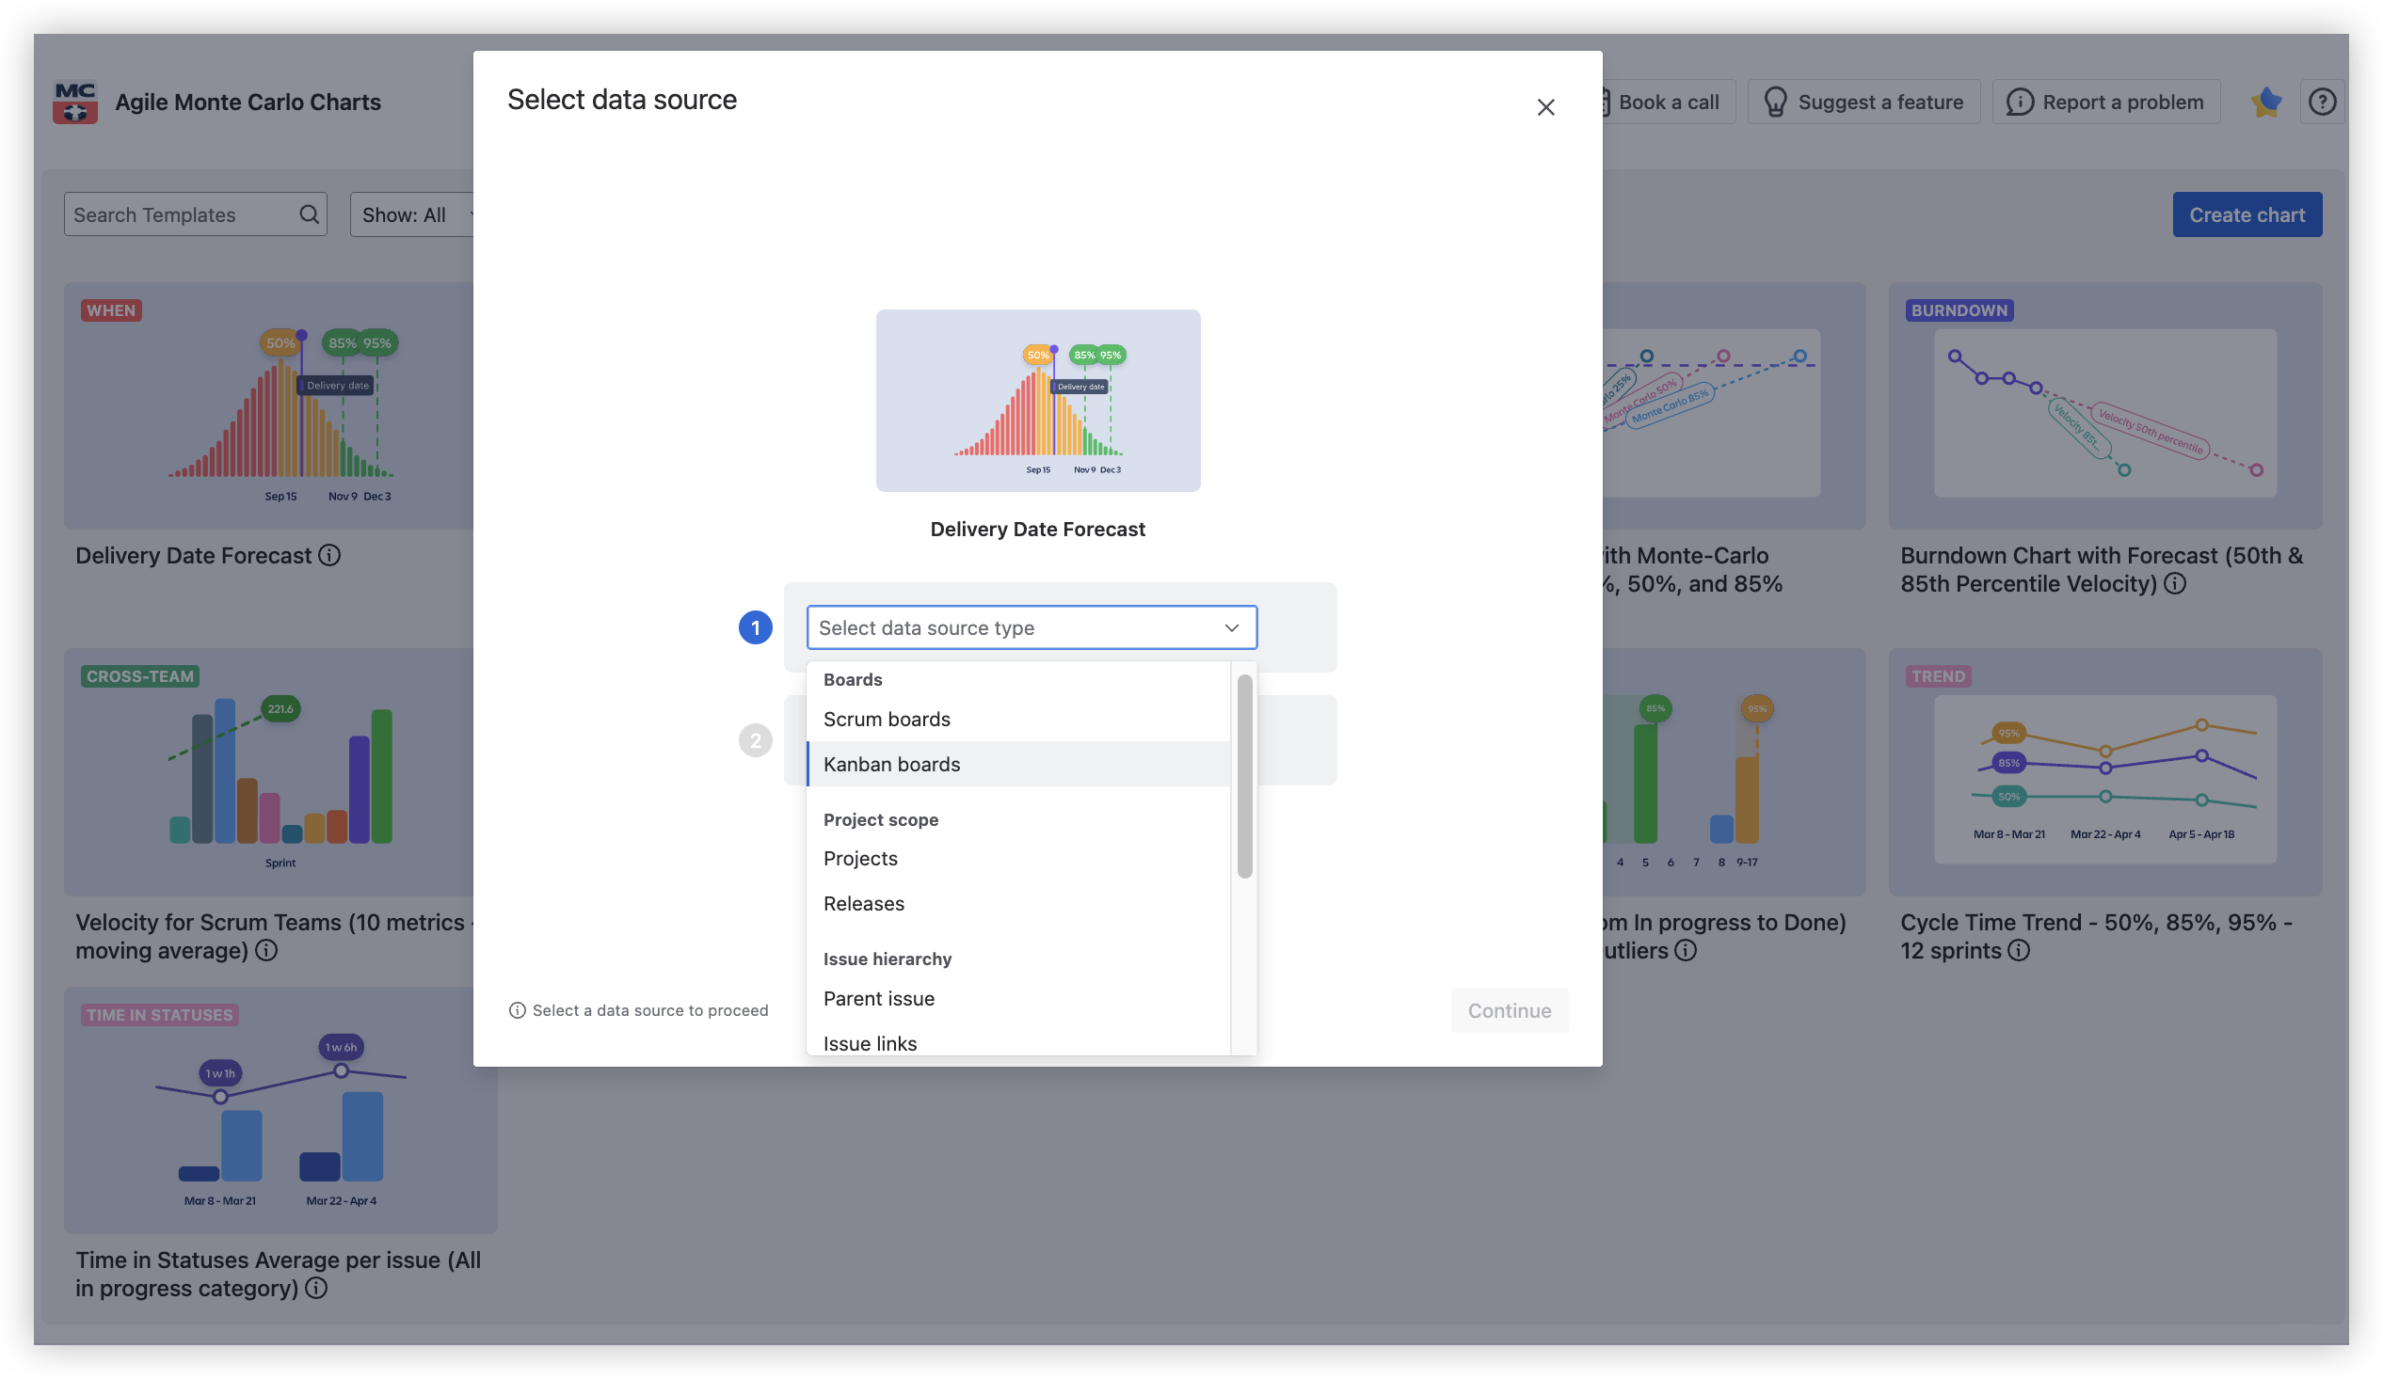Image resolution: width=2383 pixels, height=1379 pixels.
Task: Open the Monte-Carlo 50% and 85% template thumbnail
Action: click(x=1734, y=405)
